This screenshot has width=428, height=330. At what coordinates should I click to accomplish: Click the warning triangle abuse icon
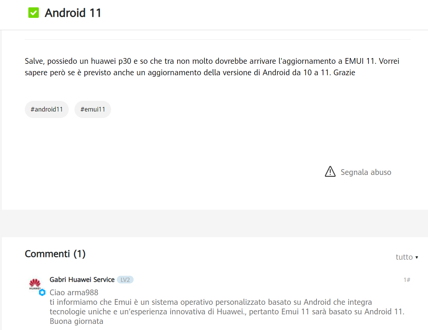pyautogui.click(x=330, y=172)
